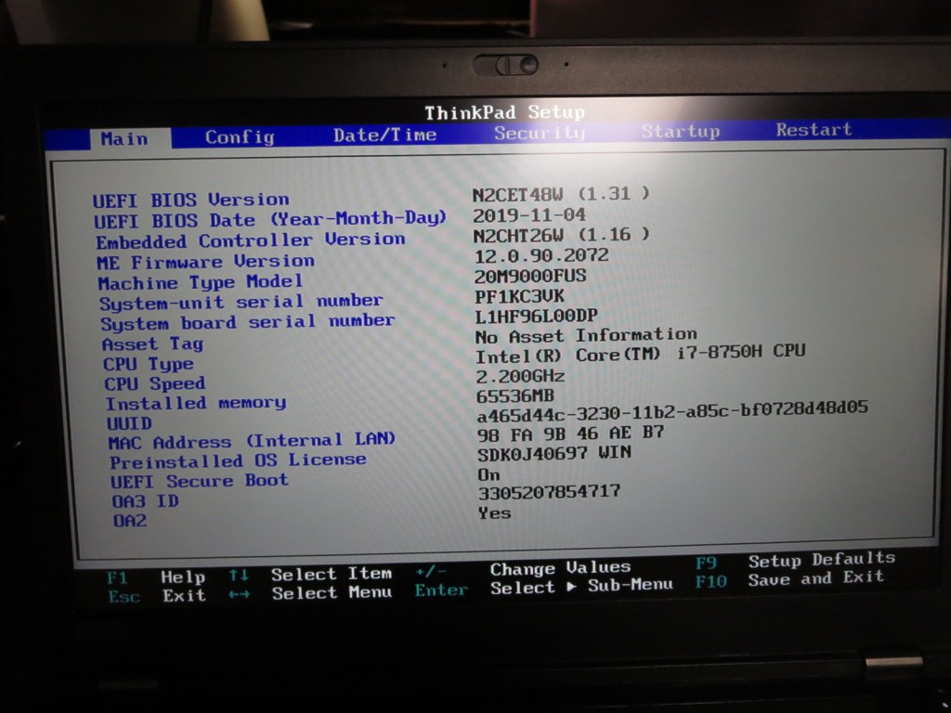Click BIOS version value N2CET48W (1.31)

[561, 194]
